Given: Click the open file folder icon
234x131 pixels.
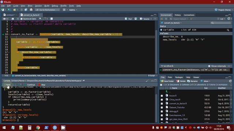Looking at the screenshot, I should [x=15, y=10].
